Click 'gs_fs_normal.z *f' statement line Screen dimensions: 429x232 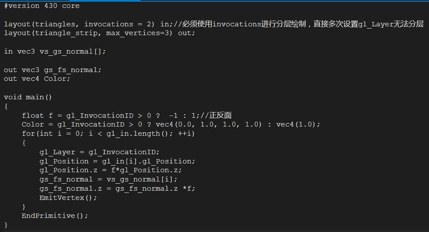(117, 188)
